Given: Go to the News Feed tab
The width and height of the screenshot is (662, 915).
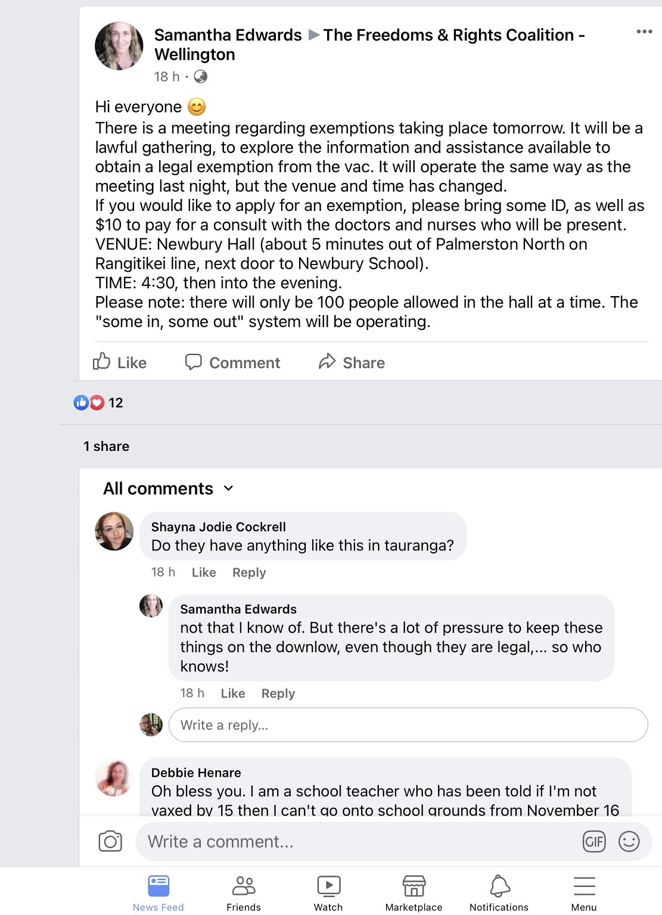Looking at the screenshot, I should tap(158, 893).
